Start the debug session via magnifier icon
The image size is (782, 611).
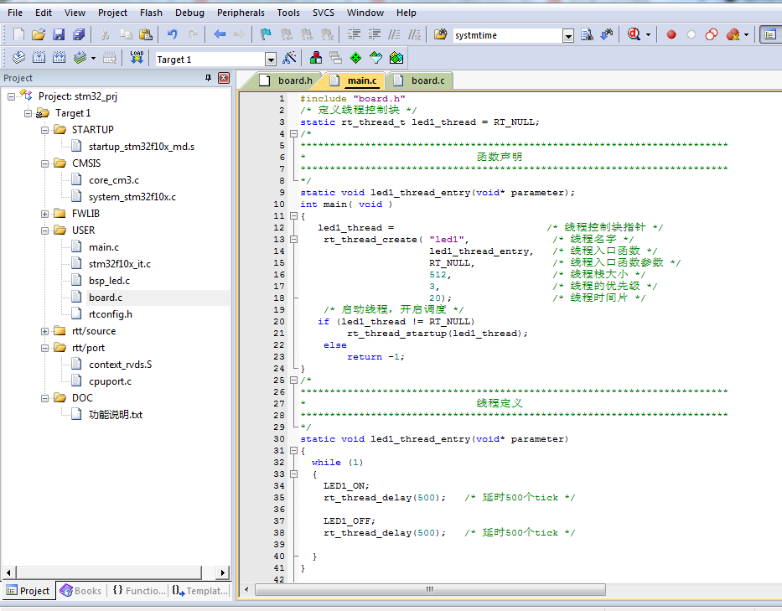634,34
